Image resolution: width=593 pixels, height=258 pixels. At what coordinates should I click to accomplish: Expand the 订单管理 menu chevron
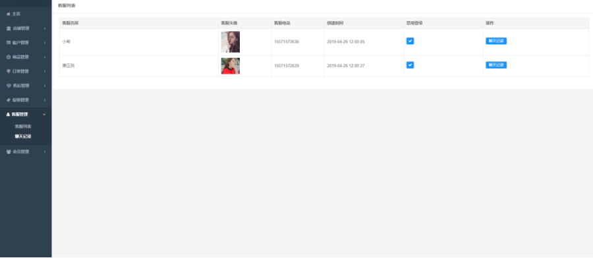pos(45,71)
